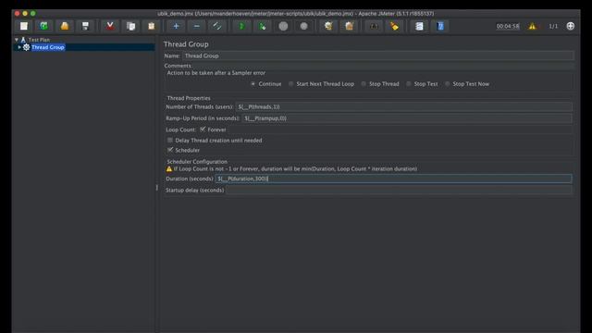
Task: Click the Stop test round icon
Action: 283,26
